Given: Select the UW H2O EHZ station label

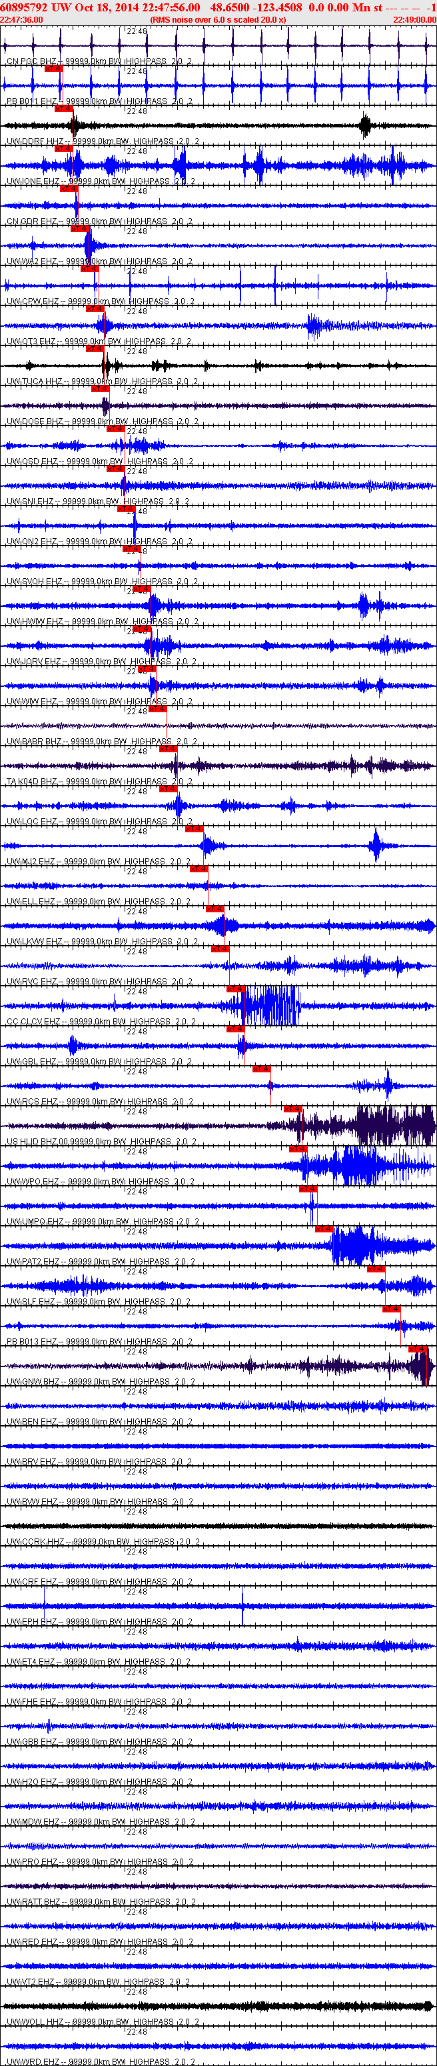Looking at the screenshot, I should click(x=99, y=1783).
